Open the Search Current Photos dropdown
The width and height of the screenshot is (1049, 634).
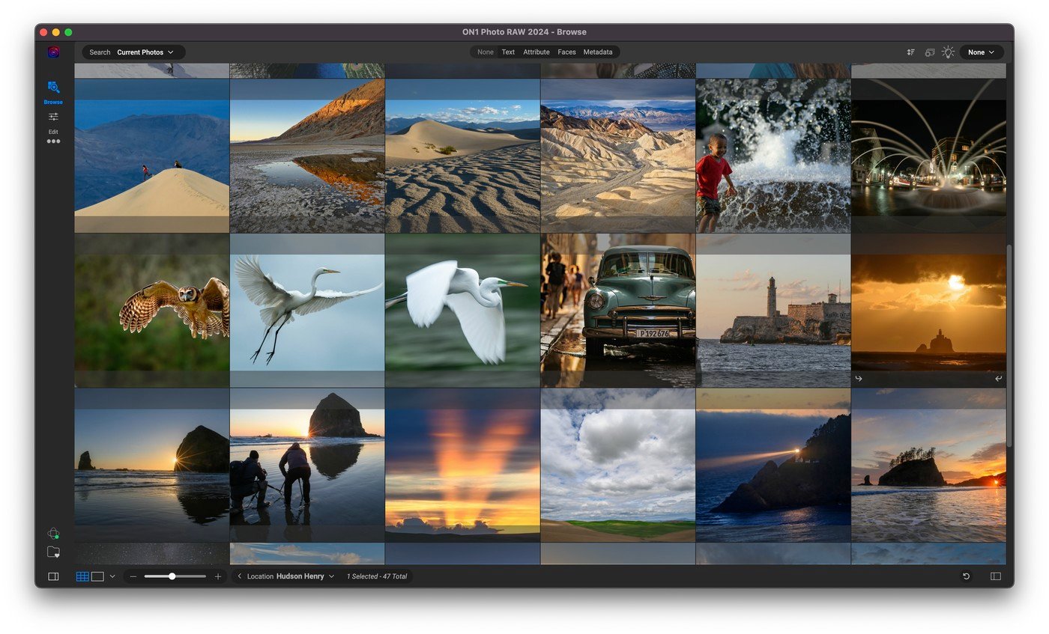(145, 52)
